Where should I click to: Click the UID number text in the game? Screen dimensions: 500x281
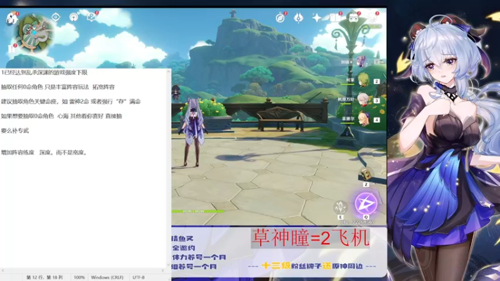pyautogui.click(x=357, y=222)
